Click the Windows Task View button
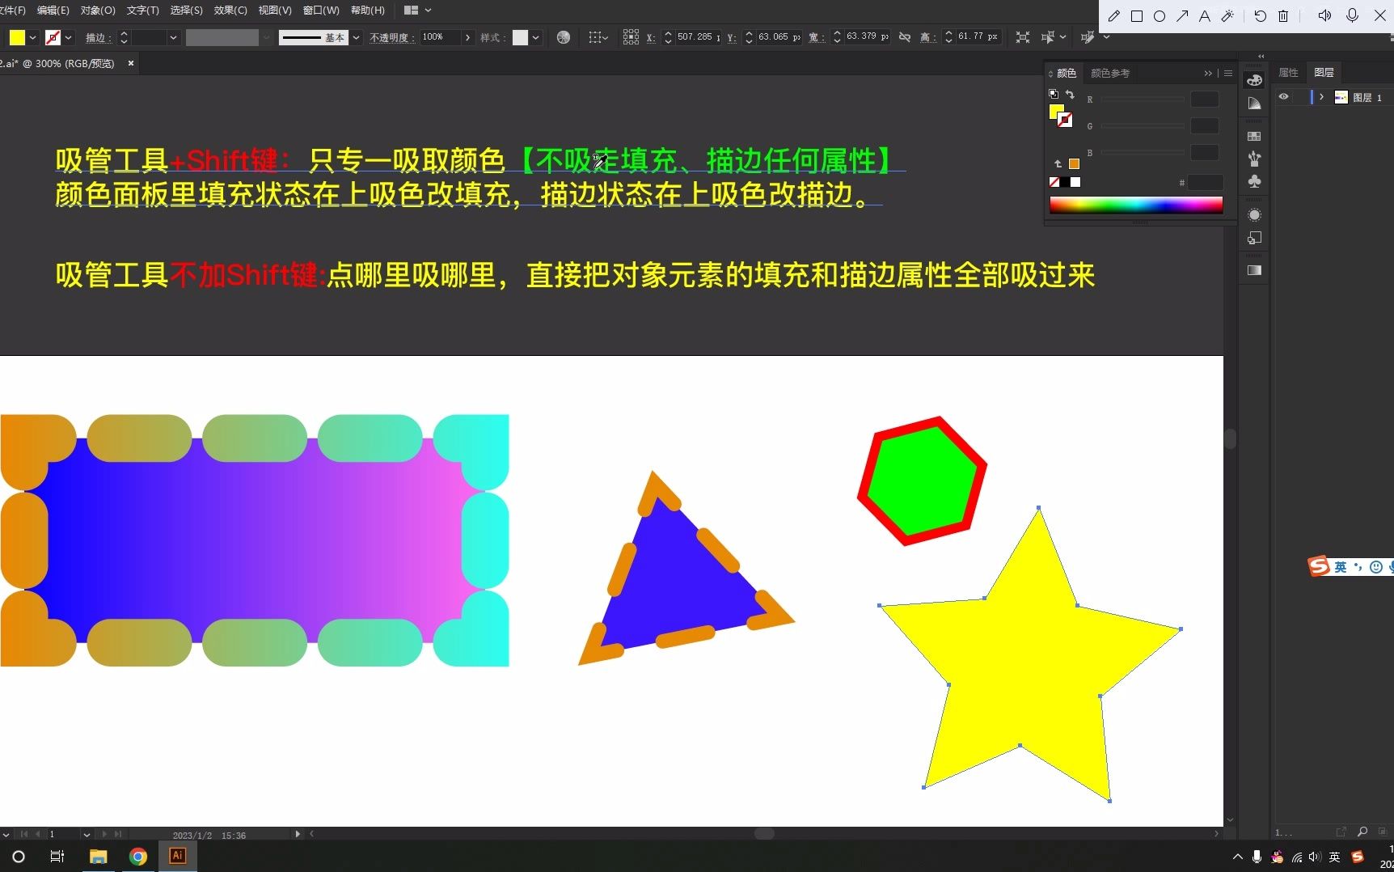 click(x=57, y=856)
